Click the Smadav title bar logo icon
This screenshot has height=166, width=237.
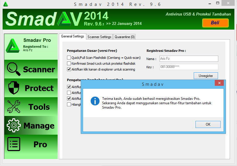point(6,4)
